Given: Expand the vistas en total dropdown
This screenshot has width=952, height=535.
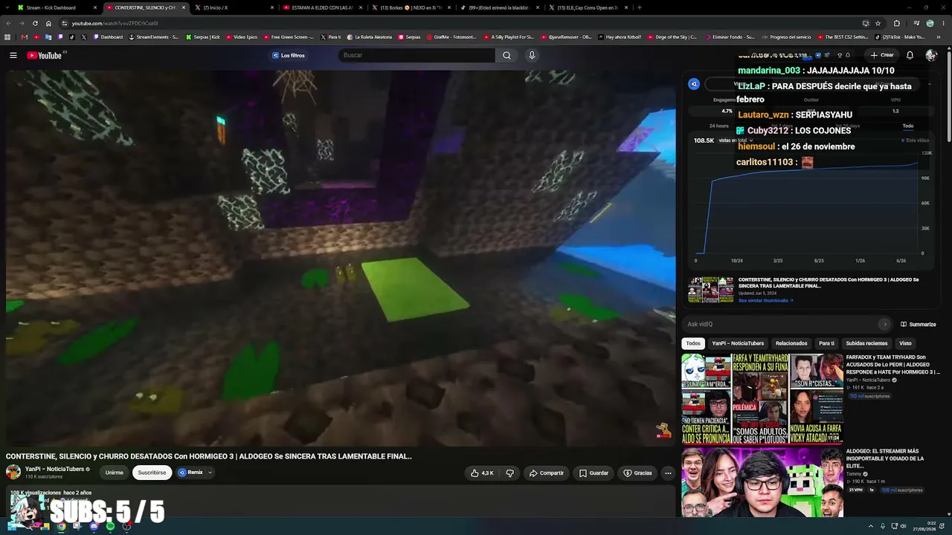Looking at the screenshot, I should [735, 140].
